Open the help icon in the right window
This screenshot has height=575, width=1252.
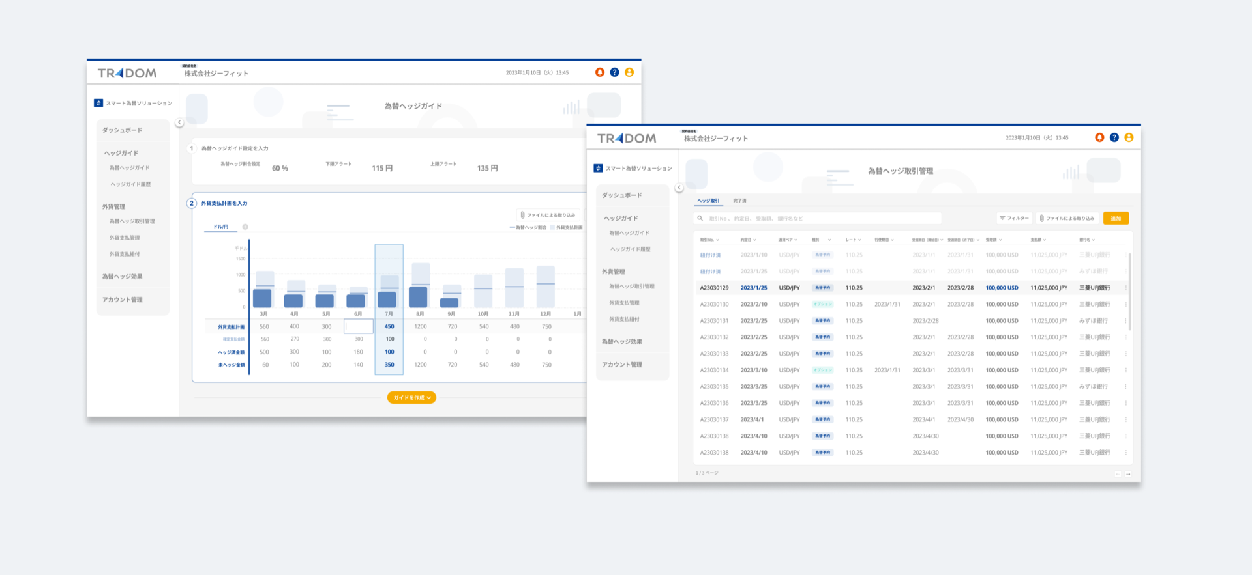1114,137
